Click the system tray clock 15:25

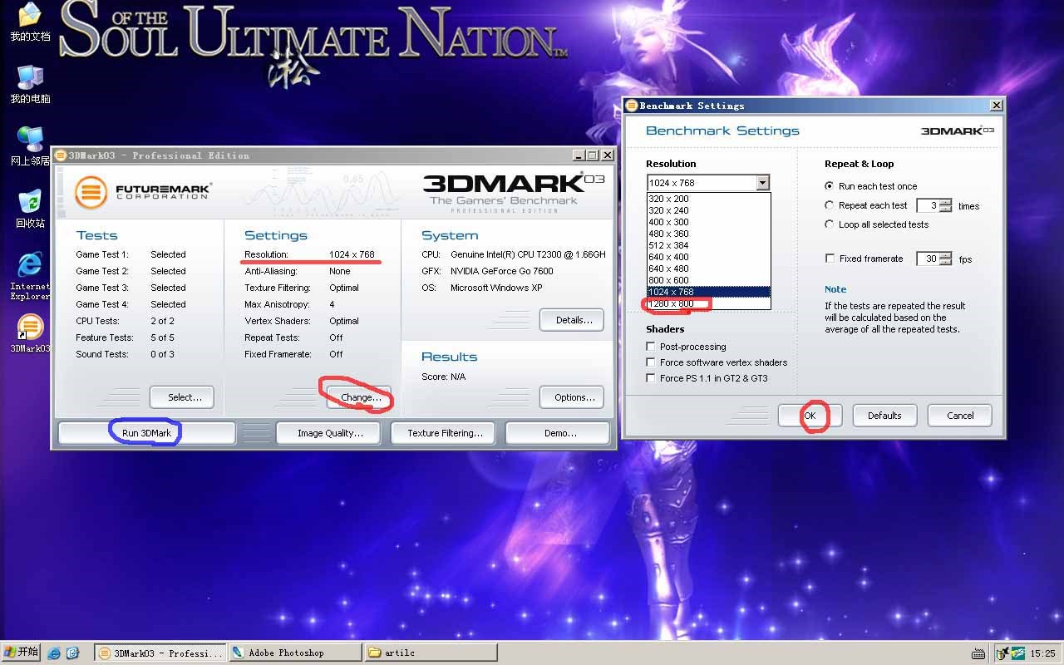pos(1042,653)
